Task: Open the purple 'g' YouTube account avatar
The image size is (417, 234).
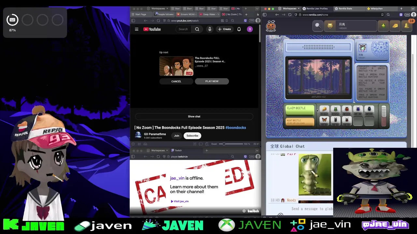Action: (x=250, y=29)
